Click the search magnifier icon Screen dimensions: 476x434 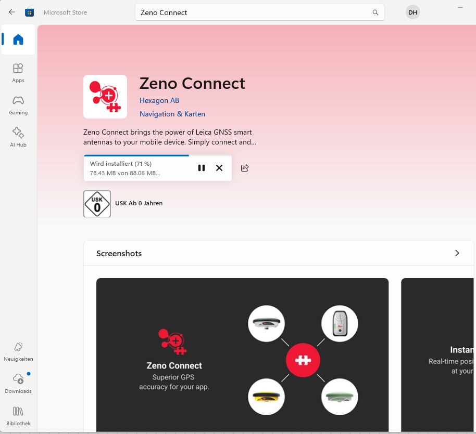375,12
